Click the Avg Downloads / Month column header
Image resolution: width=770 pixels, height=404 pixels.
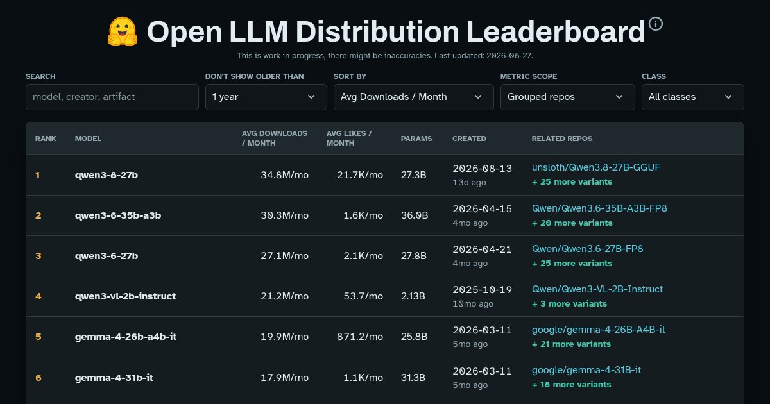point(275,139)
